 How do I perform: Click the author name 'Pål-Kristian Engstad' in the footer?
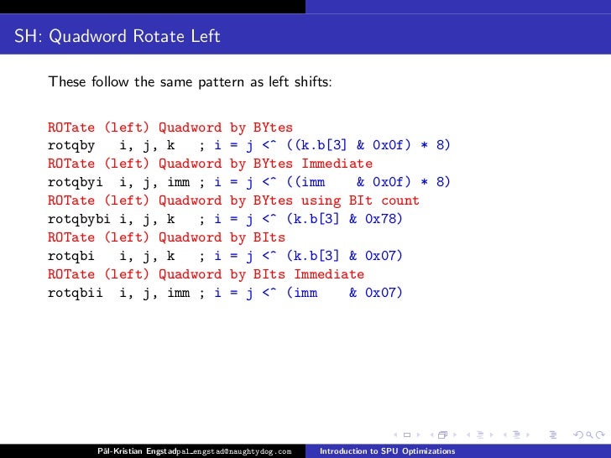137,451
